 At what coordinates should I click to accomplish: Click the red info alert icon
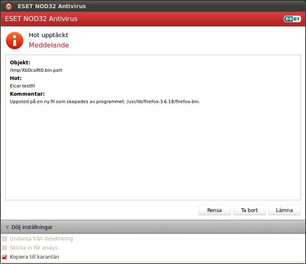pos(15,41)
